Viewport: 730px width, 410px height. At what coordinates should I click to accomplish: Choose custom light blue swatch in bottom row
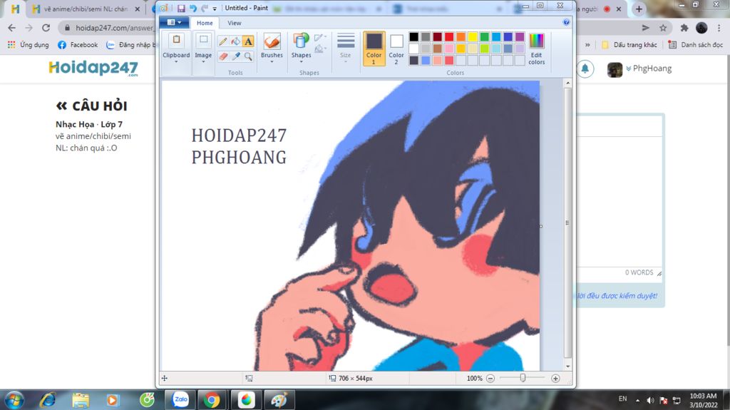click(426, 60)
